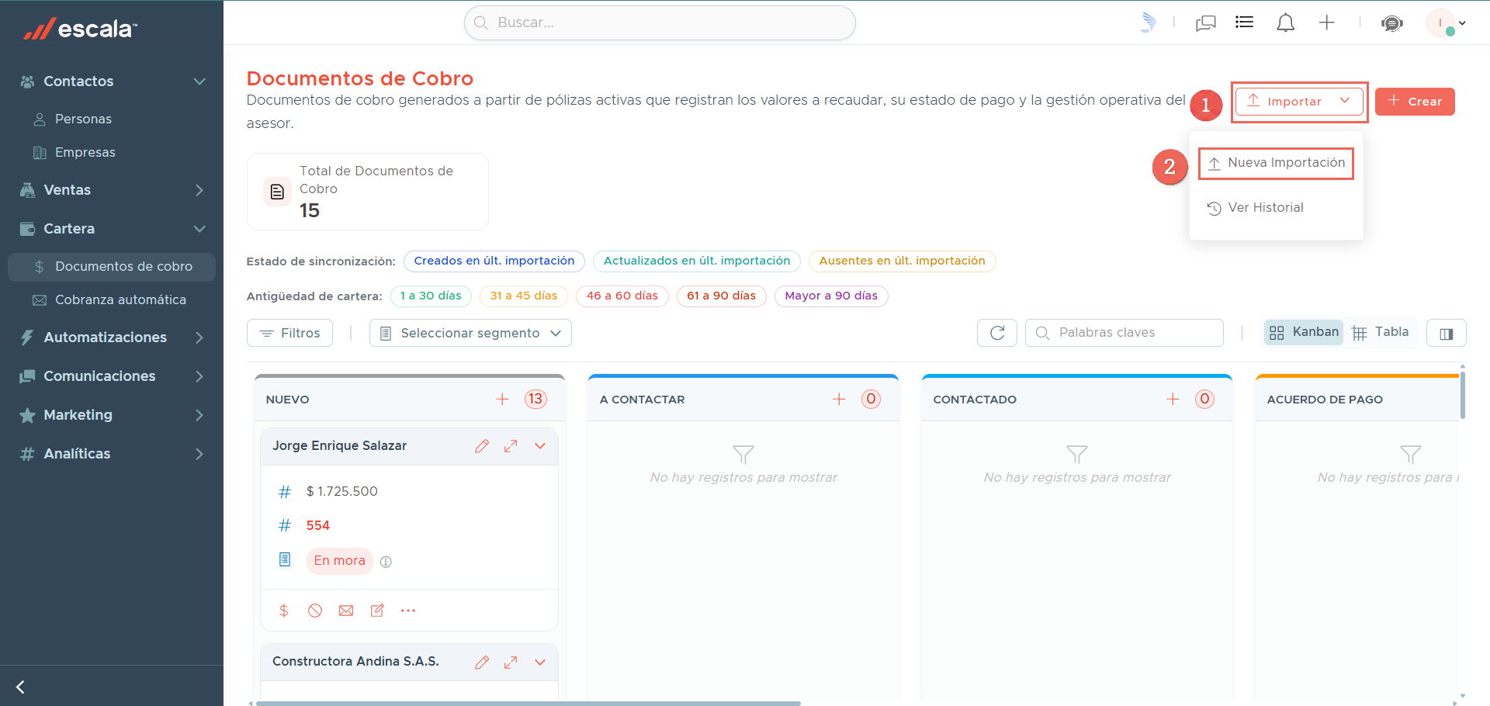Expand Constructora Andina S.A.S. card to full view

tap(511, 662)
